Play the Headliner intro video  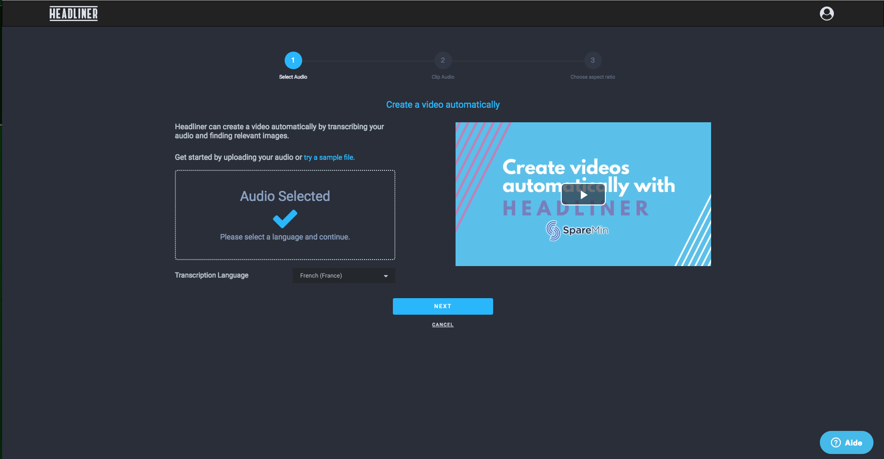(x=583, y=194)
